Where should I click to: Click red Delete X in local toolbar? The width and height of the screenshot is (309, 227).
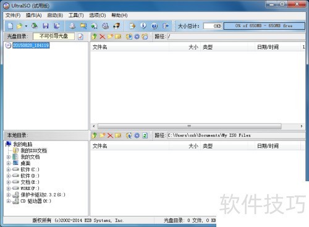pos(110,135)
